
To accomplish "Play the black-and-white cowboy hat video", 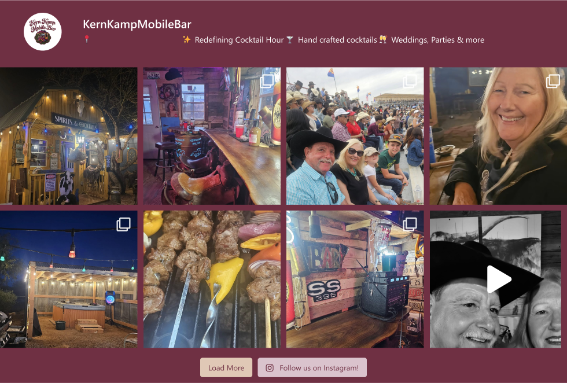I will pos(498,279).
